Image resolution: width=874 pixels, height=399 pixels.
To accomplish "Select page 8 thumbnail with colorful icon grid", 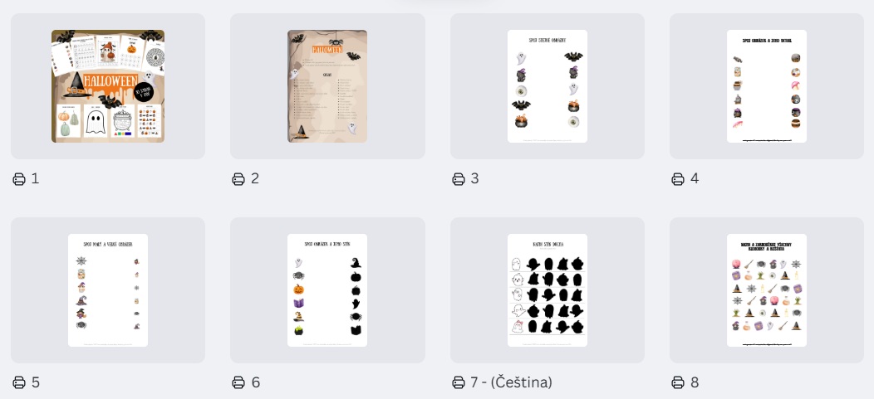I will point(767,290).
